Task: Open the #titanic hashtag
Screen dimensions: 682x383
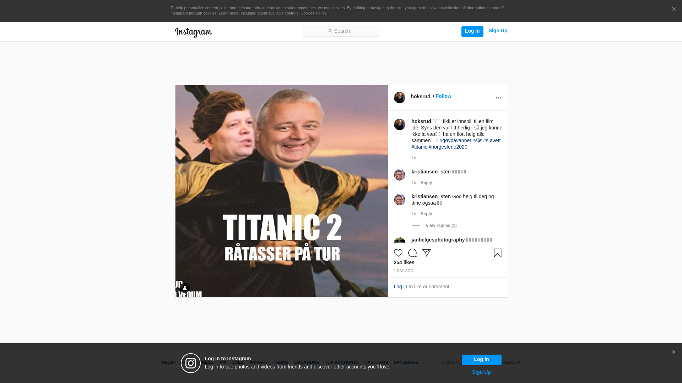Action: tap(419, 147)
